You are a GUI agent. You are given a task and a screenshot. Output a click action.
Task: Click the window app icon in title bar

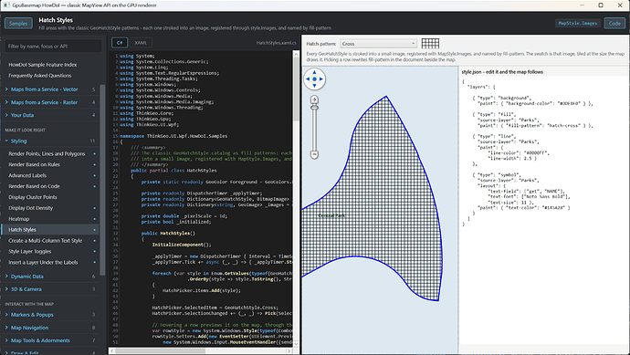[x=6, y=5]
